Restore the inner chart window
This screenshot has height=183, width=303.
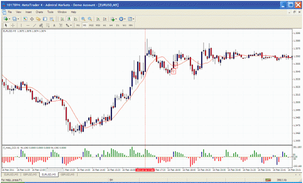294,12
